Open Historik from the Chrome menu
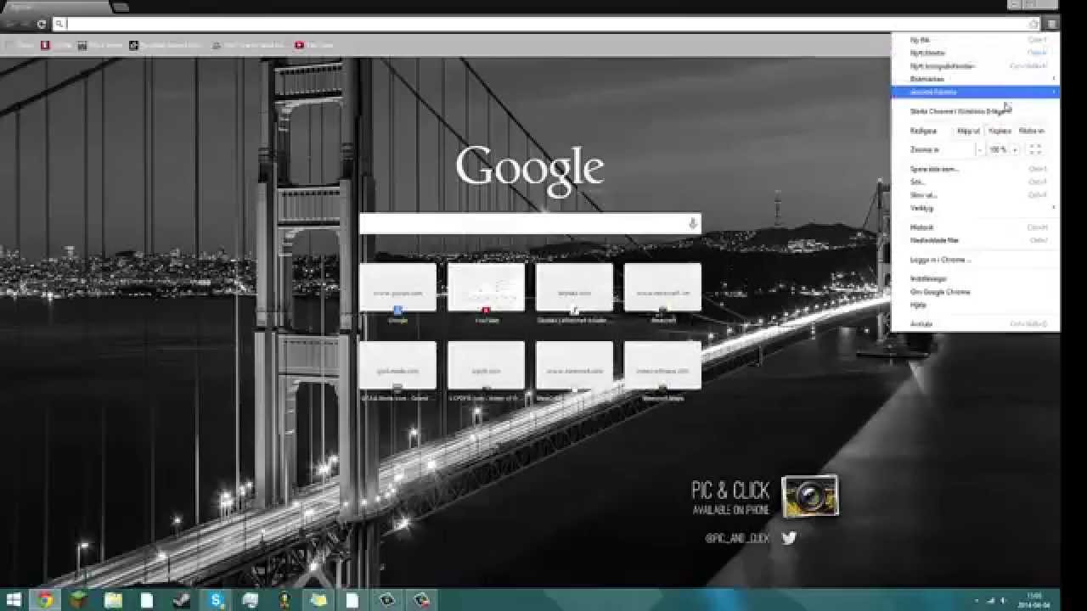This screenshot has width=1087, height=611. (x=975, y=227)
